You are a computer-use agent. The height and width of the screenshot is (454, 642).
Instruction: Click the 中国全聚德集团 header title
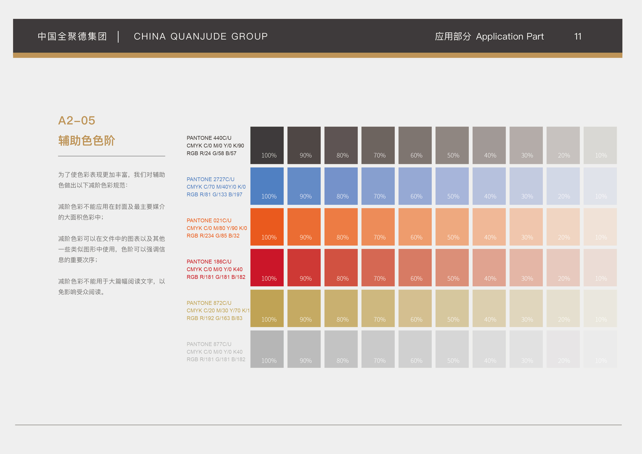pyautogui.click(x=72, y=36)
